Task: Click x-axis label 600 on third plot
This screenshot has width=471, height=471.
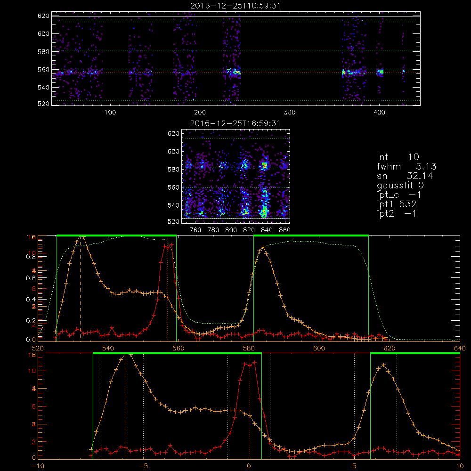Action: (319, 348)
